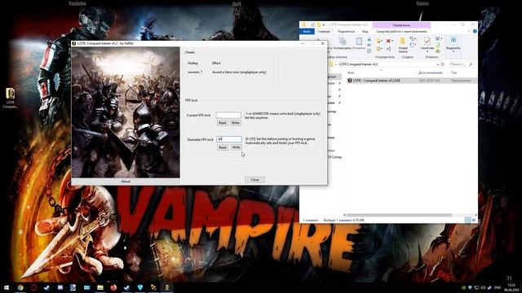The image size is (522, 293).
Task: Click the Select all grid icon in ribbon
Action: pos(453,40)
